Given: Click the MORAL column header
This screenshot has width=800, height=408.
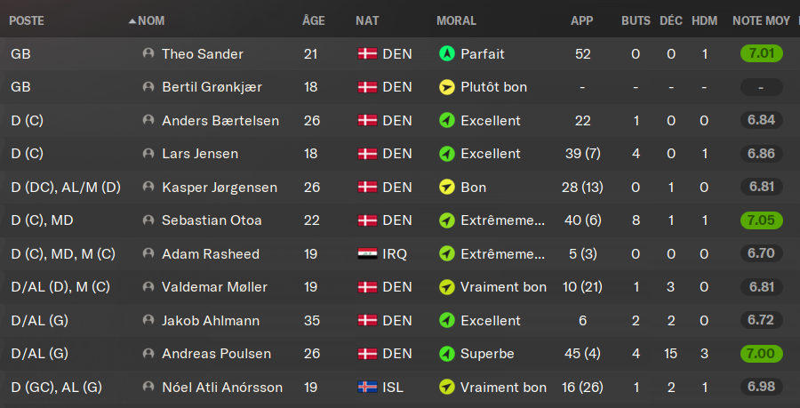Looking at the screenshot, I should click(456, 20).
